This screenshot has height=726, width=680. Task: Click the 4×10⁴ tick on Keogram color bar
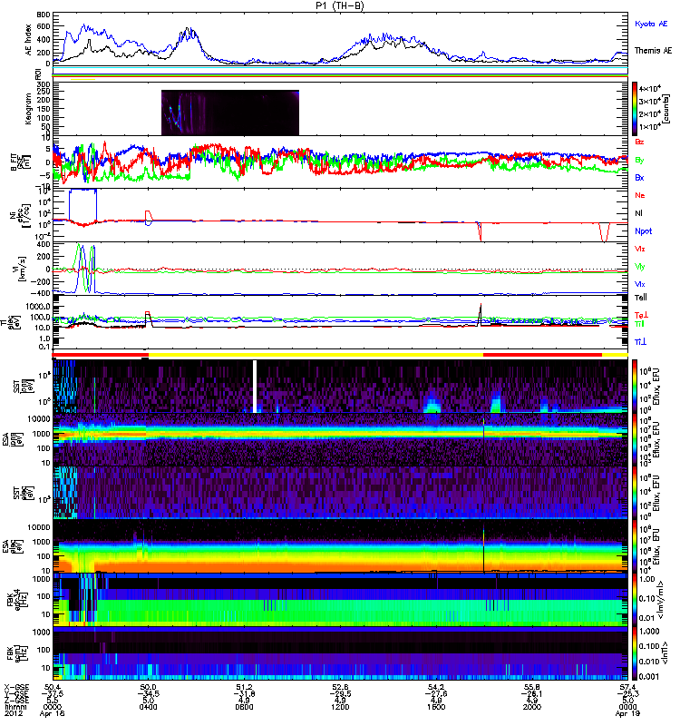pos(650,88)
